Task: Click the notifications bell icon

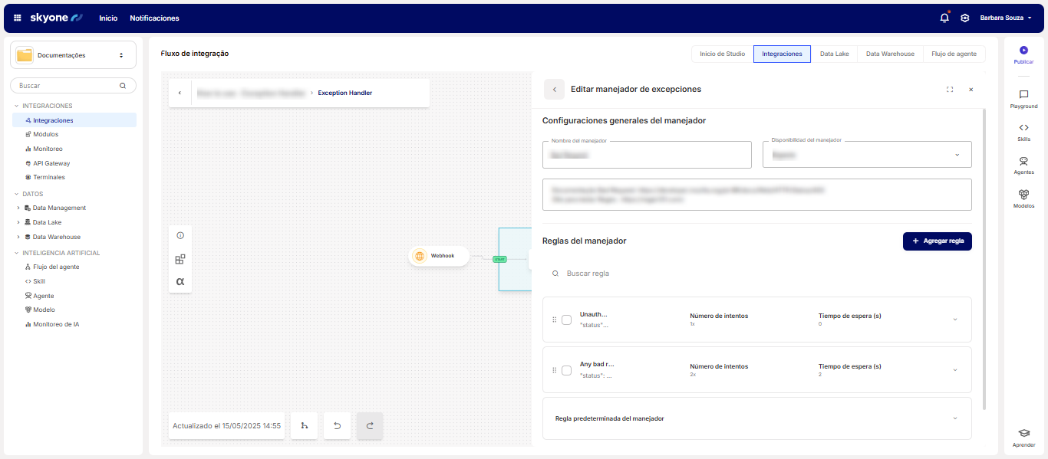Action: tap(944, 18)
